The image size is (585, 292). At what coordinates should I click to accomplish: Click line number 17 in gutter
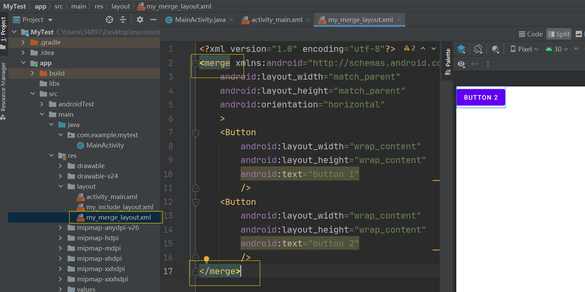[x=168, y=271]
